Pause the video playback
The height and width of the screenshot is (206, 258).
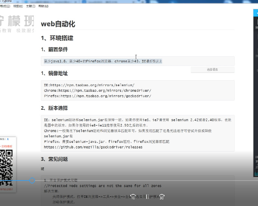click(x=147, y=196)
